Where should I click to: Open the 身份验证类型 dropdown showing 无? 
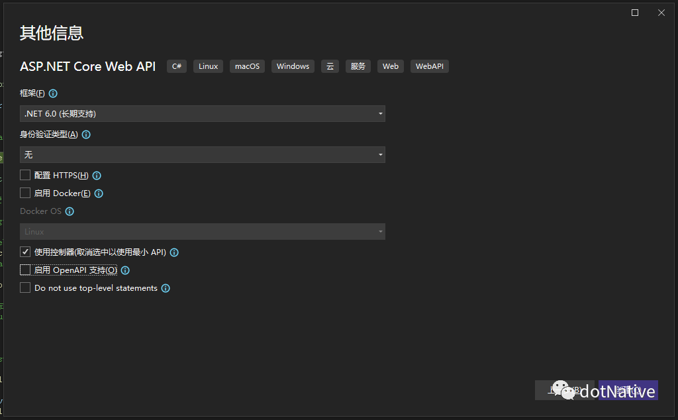(203, 155)
